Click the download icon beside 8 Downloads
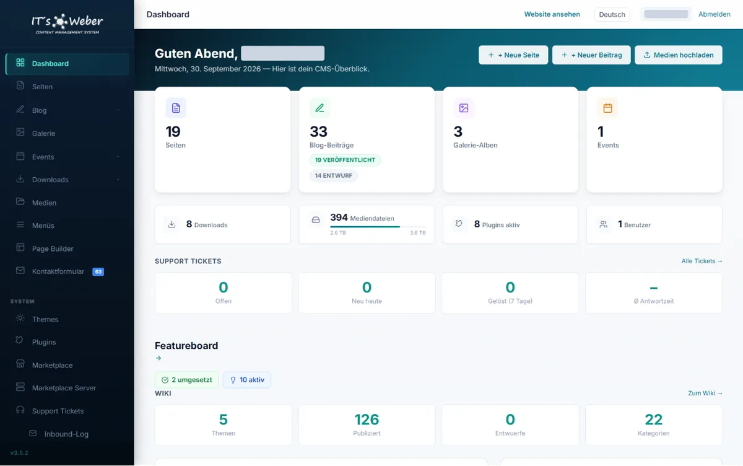Viewport: 743px width, 466px height. pos(172,224)
